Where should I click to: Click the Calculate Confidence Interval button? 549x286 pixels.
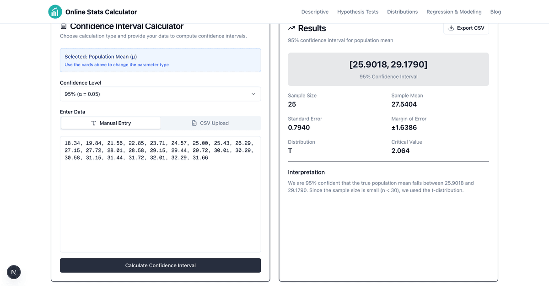[x=161, y=265]
